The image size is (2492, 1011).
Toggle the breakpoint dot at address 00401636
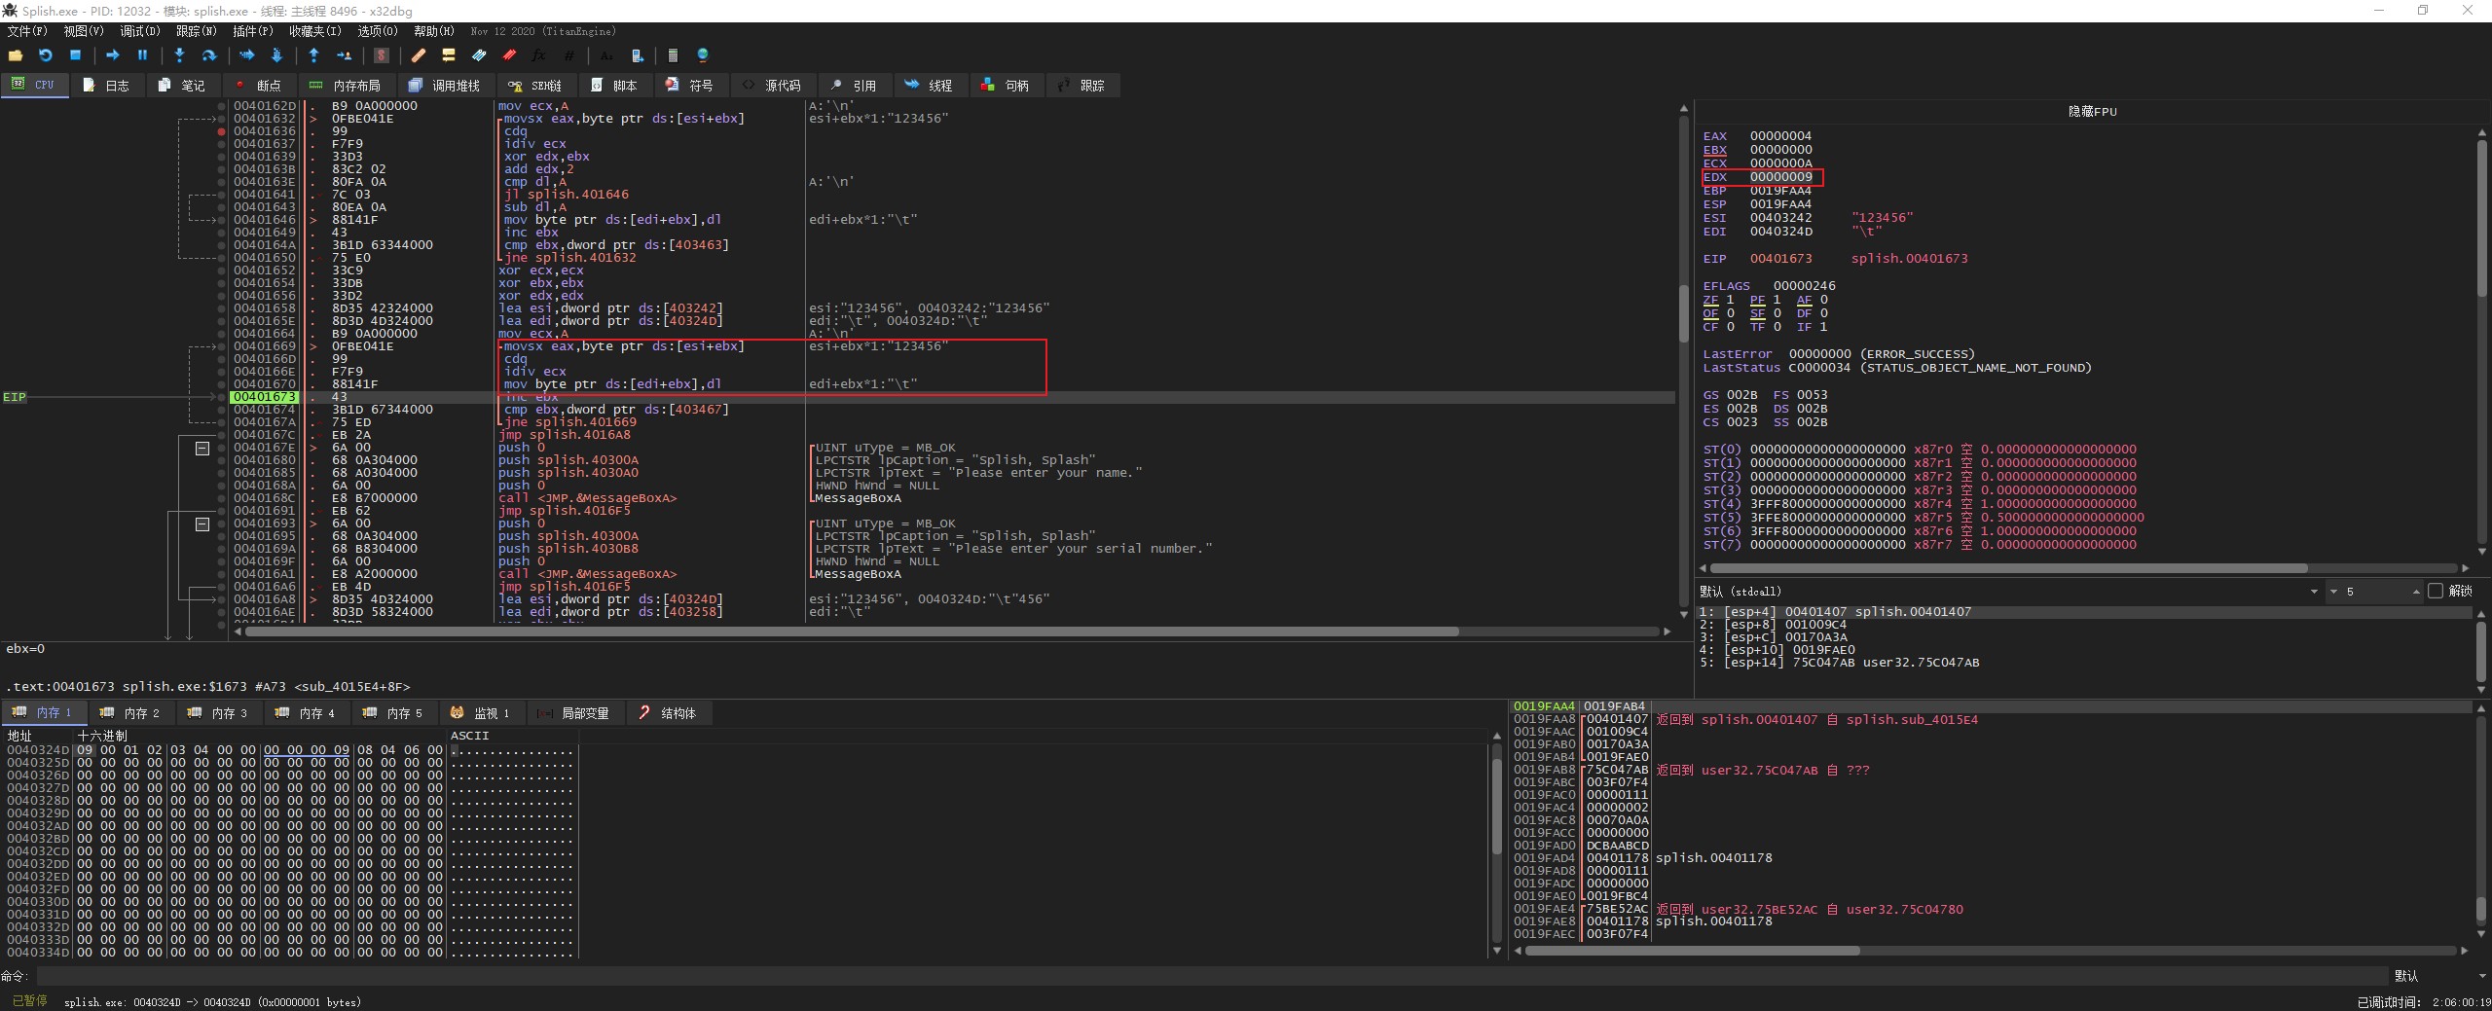point(222,131)
